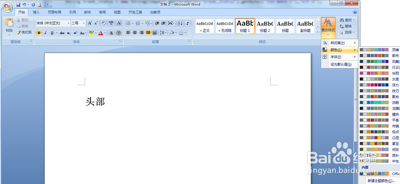Open the 引用 tab

click(72, 12)
